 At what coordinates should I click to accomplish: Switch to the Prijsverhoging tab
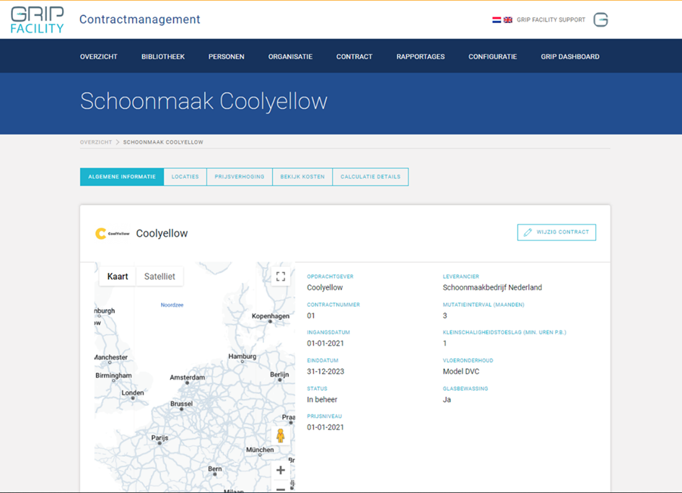coord(240,177)
